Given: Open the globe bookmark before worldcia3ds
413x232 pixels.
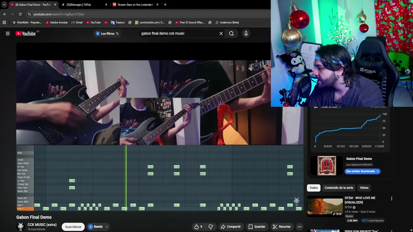Looking at the screenshot, I should (x=130, y=23).
